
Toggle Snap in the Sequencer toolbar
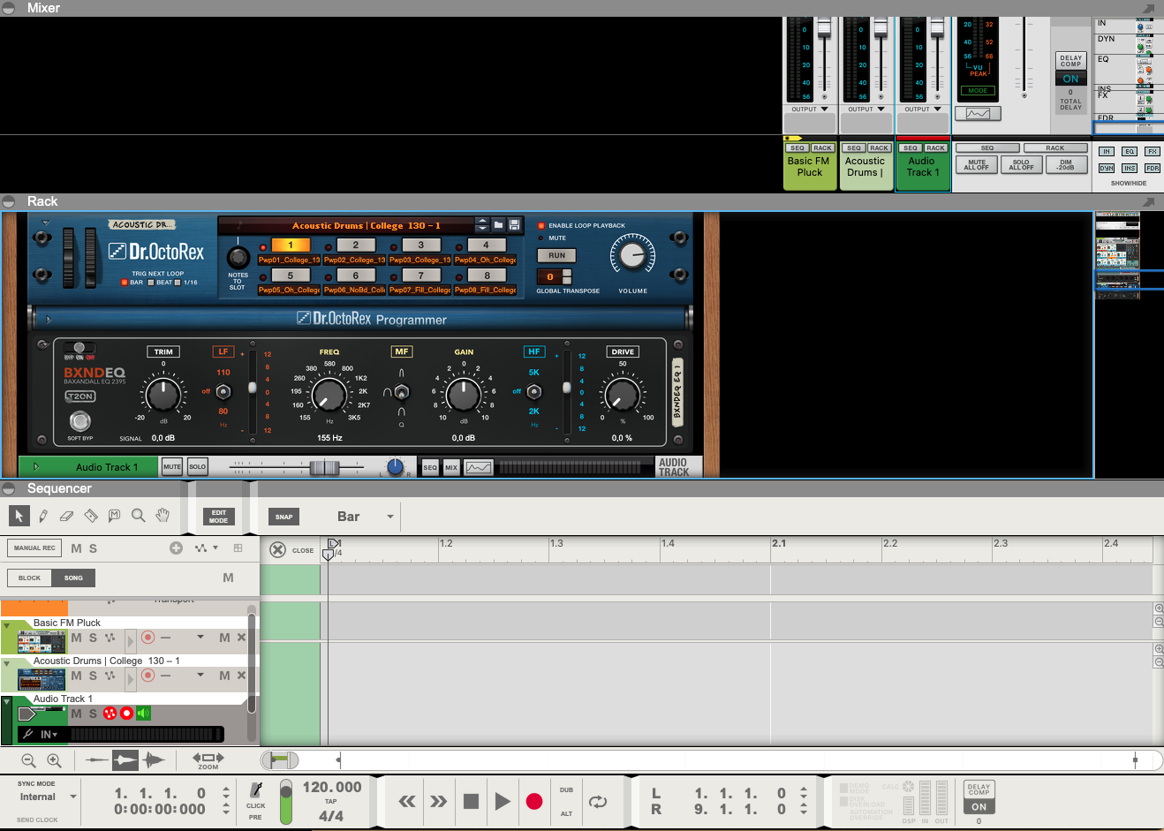[283, 517]
